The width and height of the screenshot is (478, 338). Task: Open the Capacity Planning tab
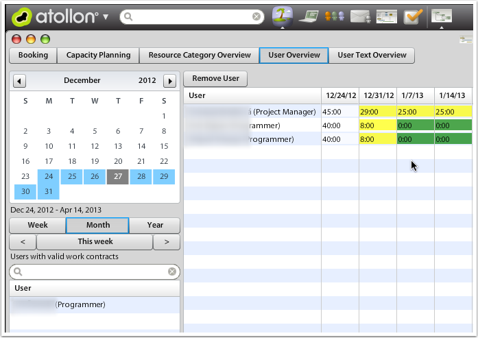98,56
